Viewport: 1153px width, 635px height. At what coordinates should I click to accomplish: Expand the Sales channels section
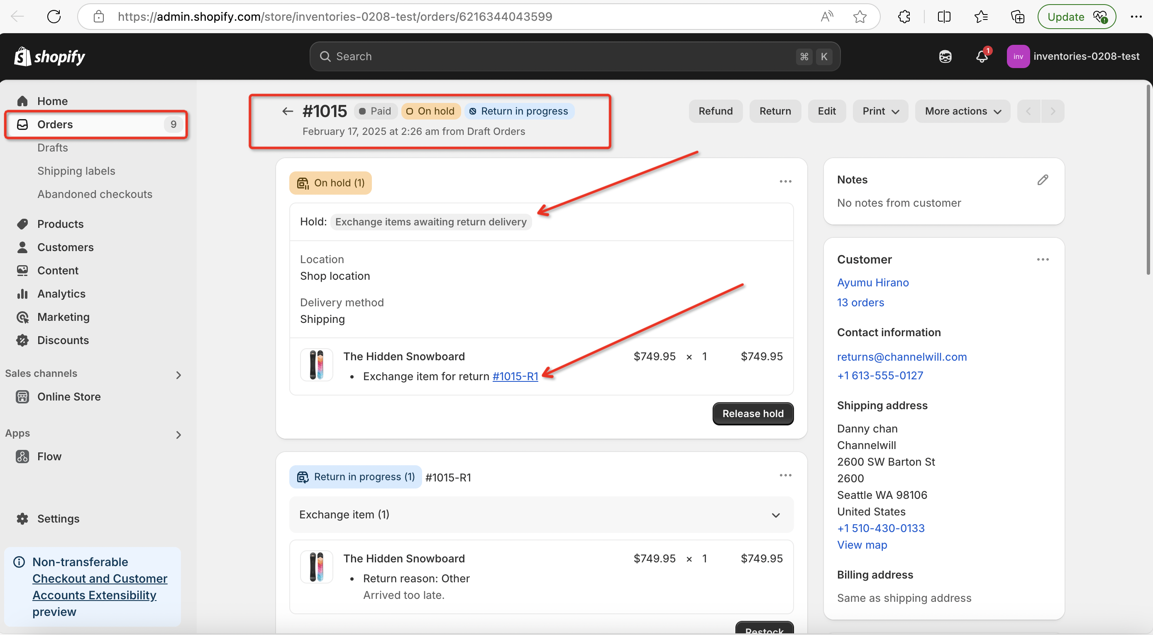click(178, 375)
